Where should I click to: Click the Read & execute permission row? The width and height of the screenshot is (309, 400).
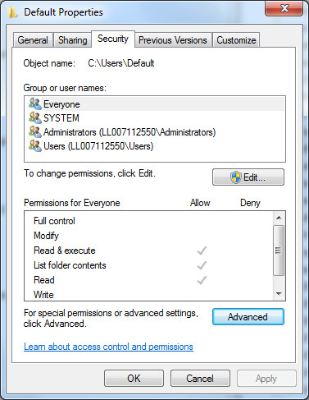point(149,251)
